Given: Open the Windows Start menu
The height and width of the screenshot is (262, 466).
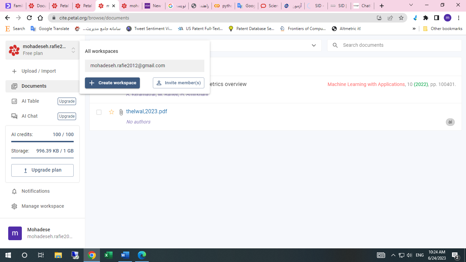Looking at the screenshot, I should click(x=8, y=255).
